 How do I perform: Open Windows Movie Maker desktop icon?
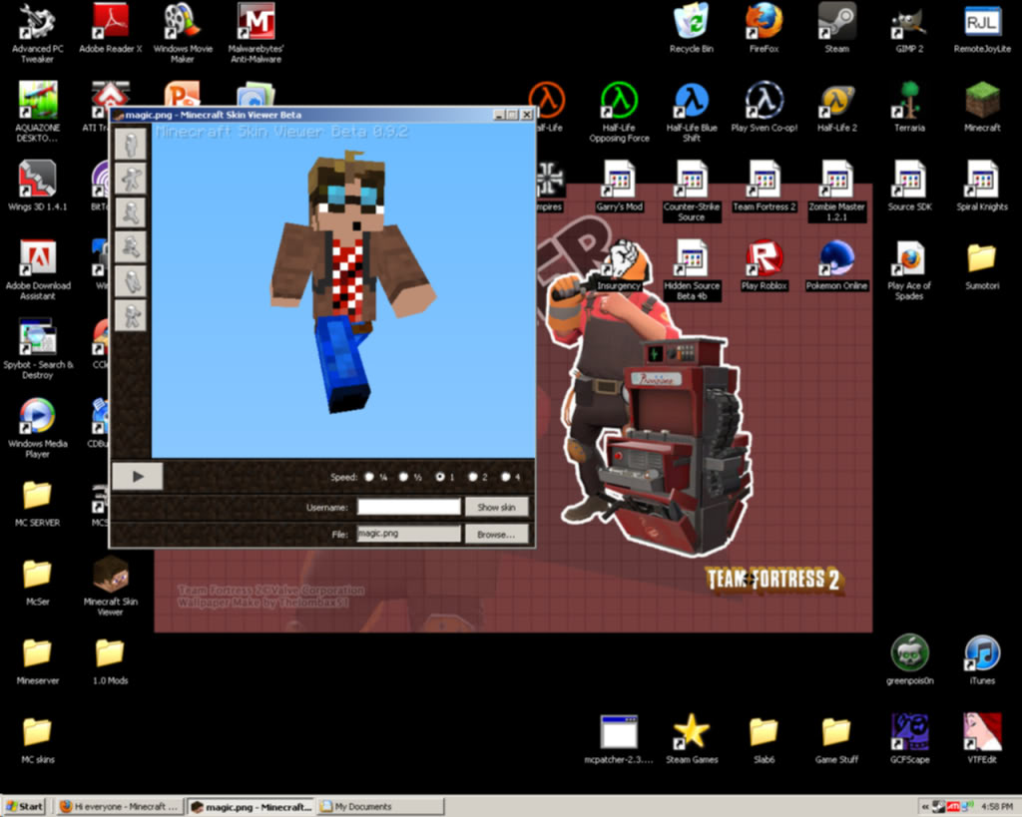coord(183,33)
